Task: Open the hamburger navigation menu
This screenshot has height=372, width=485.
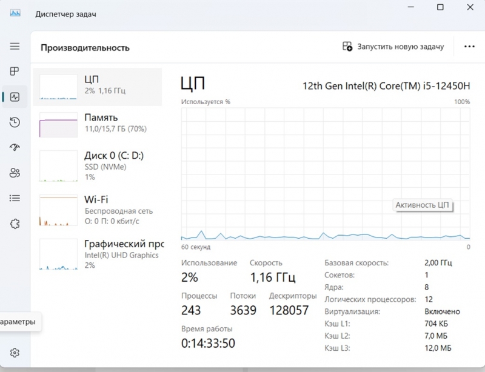Action: coord(15,47)
